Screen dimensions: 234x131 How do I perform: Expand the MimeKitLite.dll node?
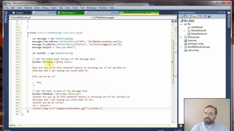[x=184, y=31]
